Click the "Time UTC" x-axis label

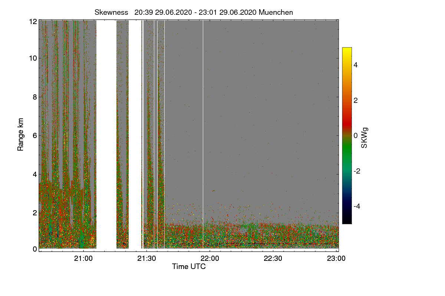point(189,266)
